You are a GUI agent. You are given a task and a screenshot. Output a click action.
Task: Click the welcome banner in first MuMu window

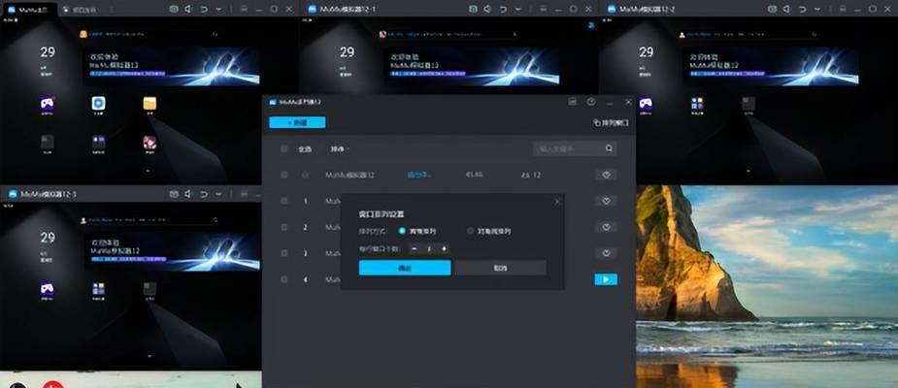coord(171,66)
